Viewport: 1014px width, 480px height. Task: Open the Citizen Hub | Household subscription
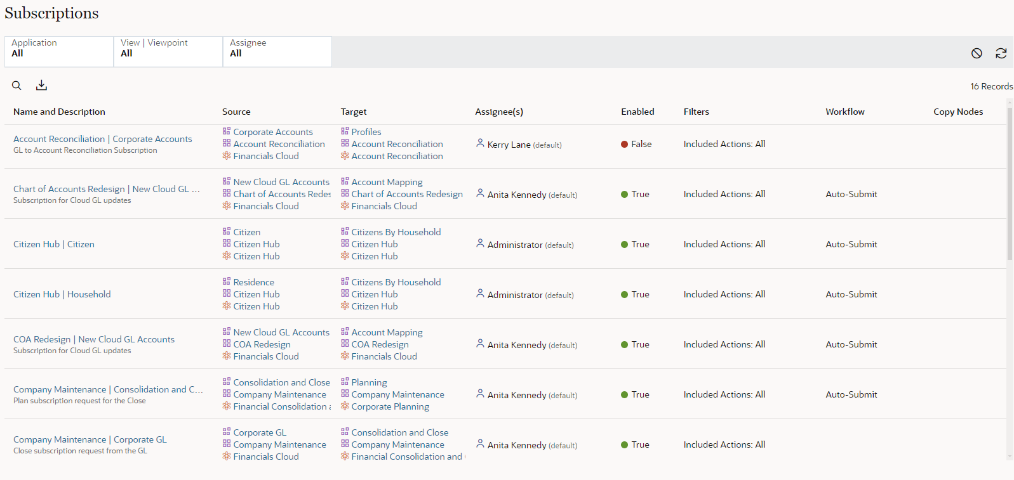[x=62, y=294]
